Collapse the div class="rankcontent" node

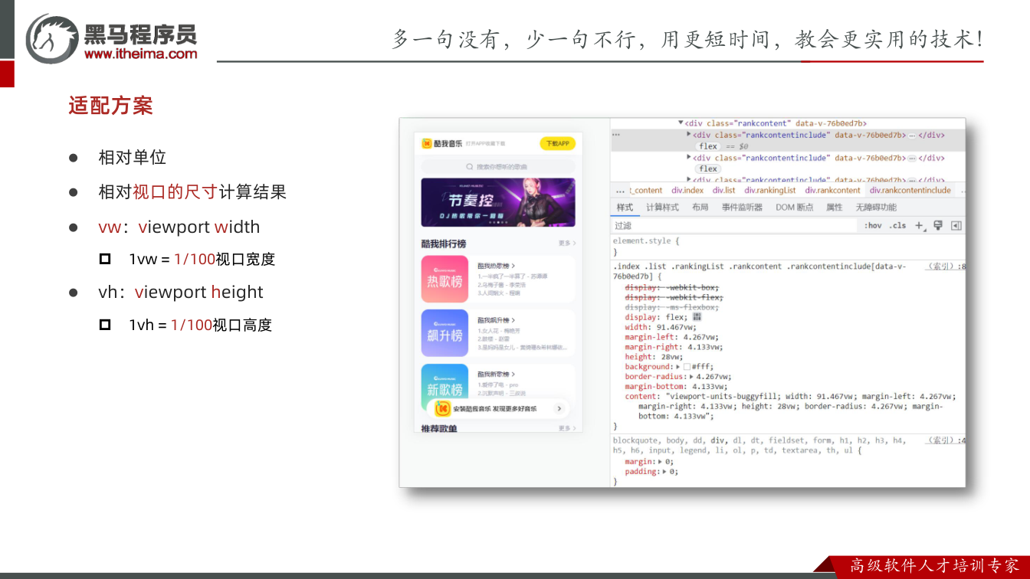tap(681, 123)
